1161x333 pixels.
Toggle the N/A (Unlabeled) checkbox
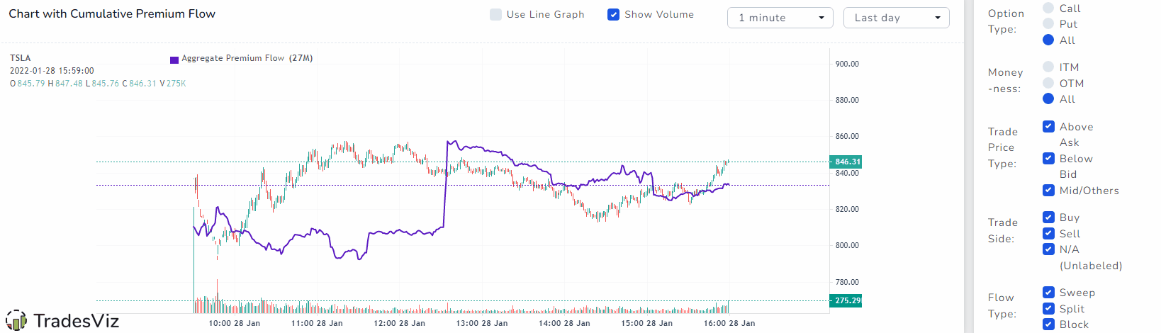(1049, 249)
